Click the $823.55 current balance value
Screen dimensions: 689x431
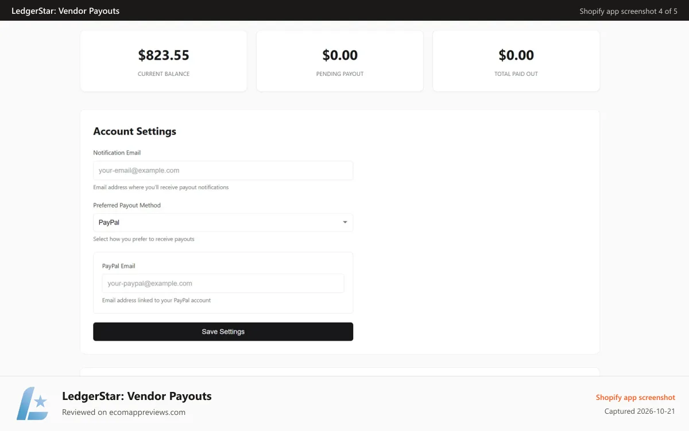(164, 55)
